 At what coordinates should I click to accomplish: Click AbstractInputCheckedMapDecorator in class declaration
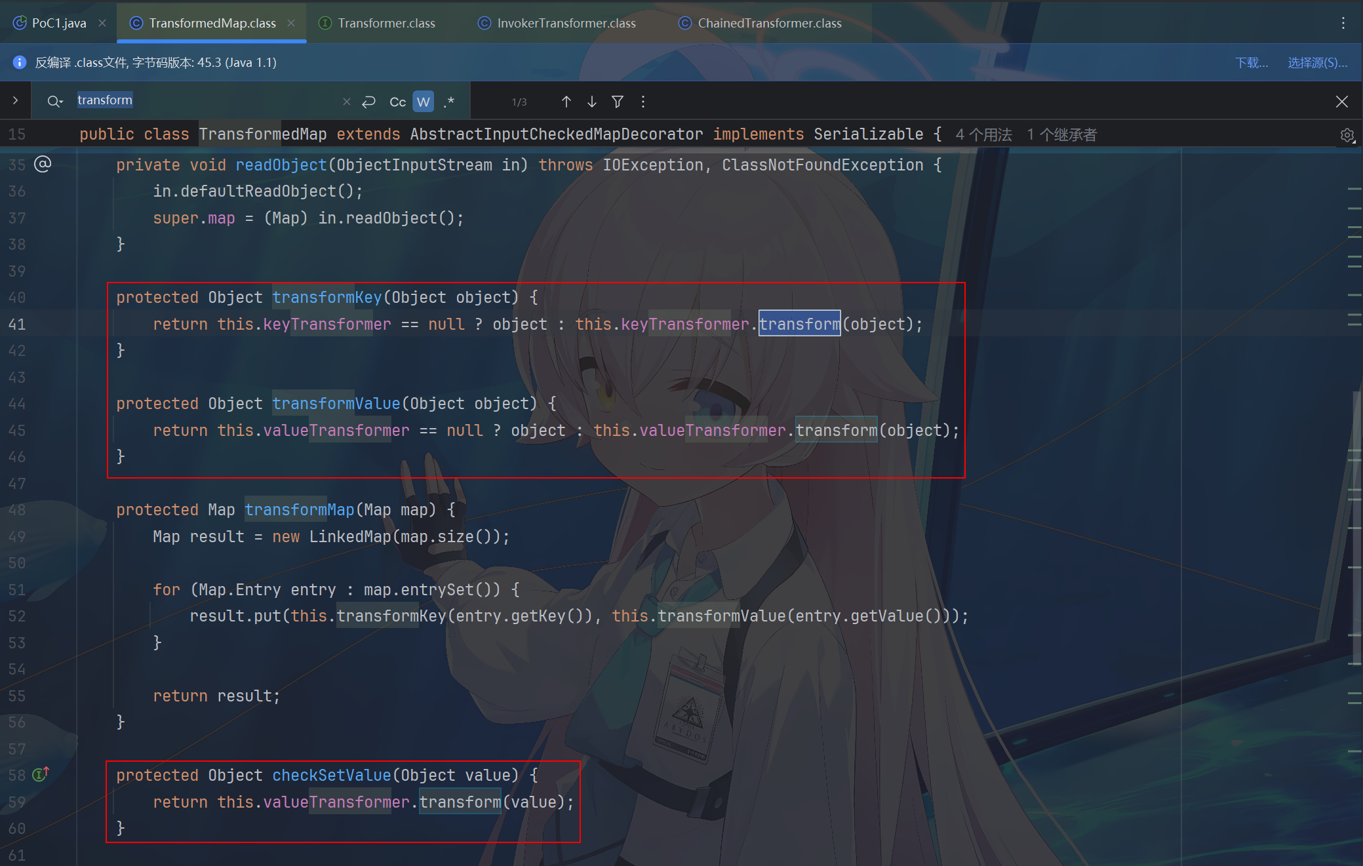pos(557,134)
